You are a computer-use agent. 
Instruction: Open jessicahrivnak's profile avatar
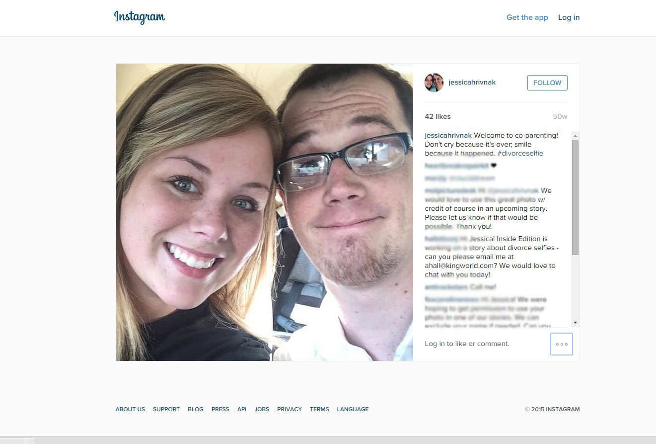click(434, 83)
